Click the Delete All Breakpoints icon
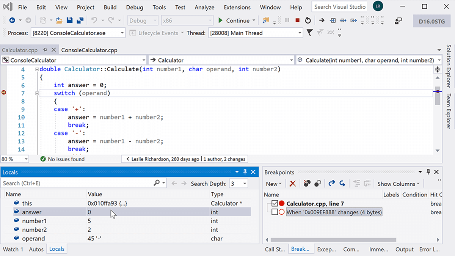 point(307,184)
